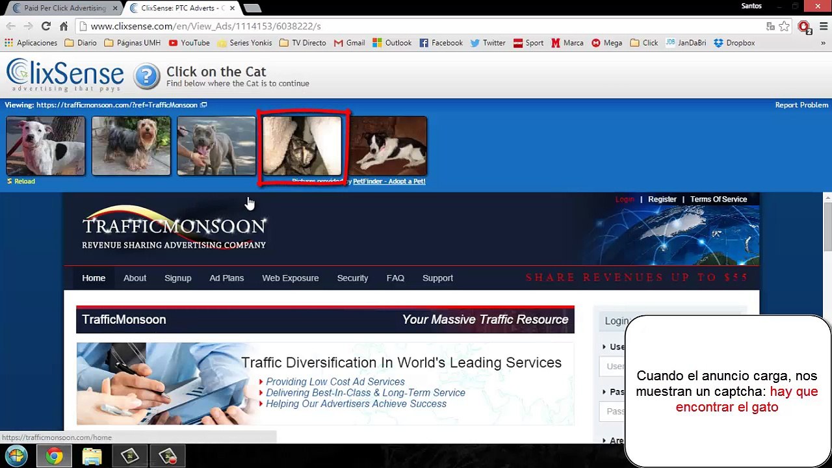
Task: Open the Aplicaciones apps shortcut
Action: (x=31, y=43)
